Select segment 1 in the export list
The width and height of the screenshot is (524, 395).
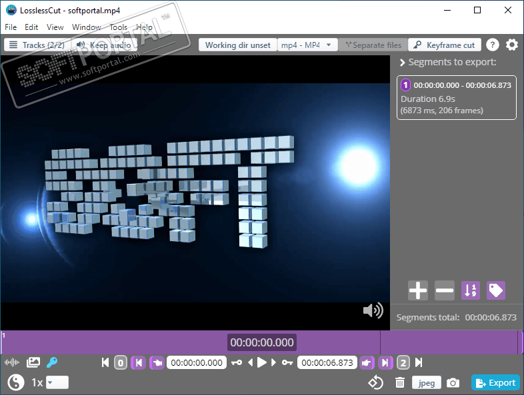pyautogui.click(x=456, y=97)
